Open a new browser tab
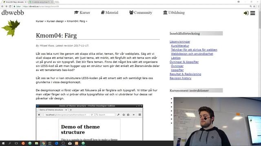This screenshot has height=146, width=261. coord(57,2)
